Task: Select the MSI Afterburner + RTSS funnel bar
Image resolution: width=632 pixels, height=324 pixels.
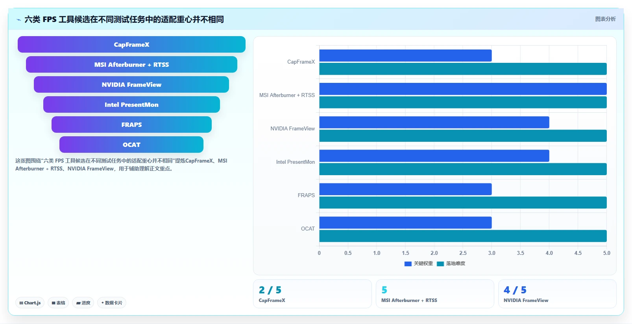Action: 131,64
